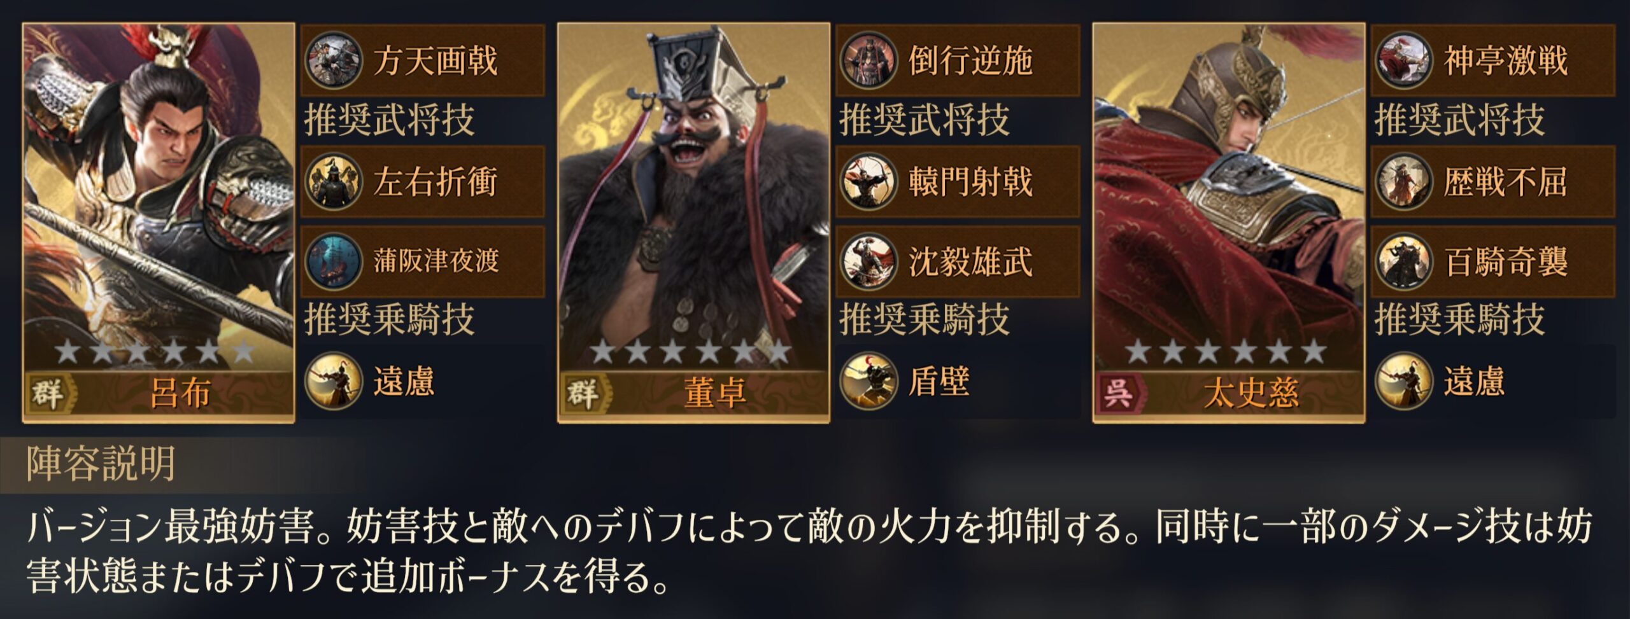Open the 蒲阪津夜渡 ship icon
The width and height of the screenshot is (1630, 619).
pyautogui.click(x=334, y=261)
